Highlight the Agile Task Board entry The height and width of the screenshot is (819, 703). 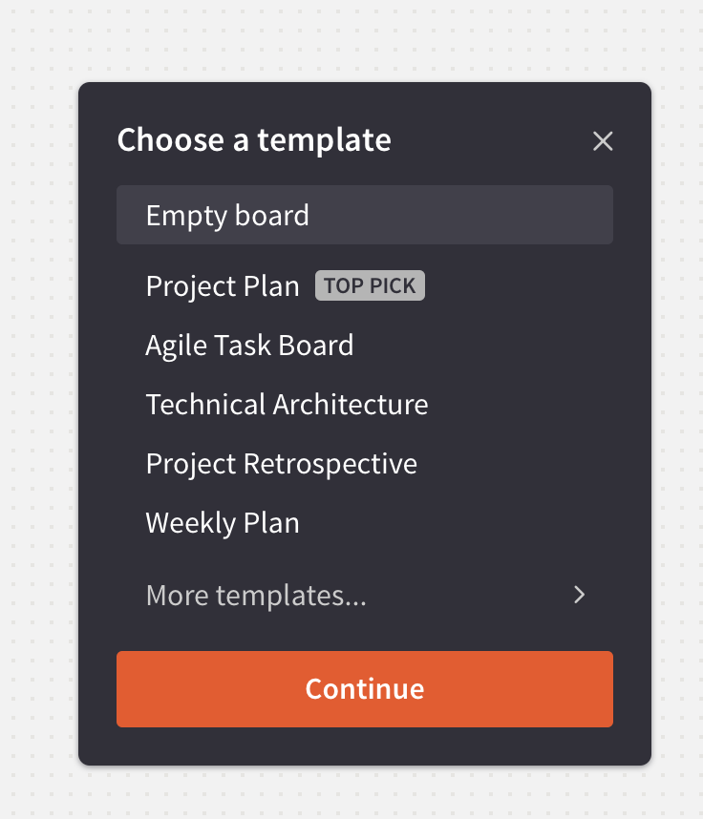point(249,345)
